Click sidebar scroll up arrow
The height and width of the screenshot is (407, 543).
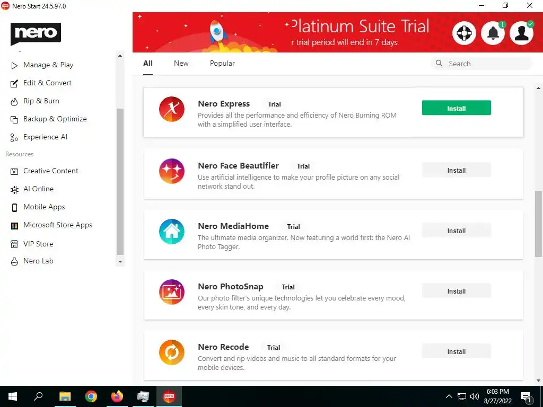coord(120,56)
